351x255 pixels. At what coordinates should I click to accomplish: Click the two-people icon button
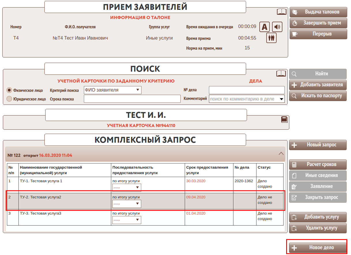[x=271, y=38]
